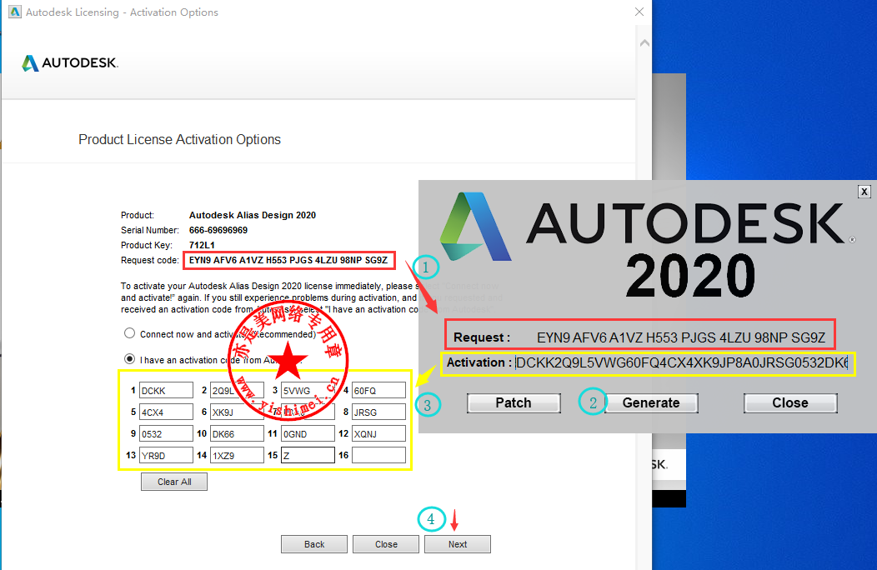Click activation field 6 containing XK9J
Screen dimensions: 877x570
pyautogui.click(x=237, y=412)
